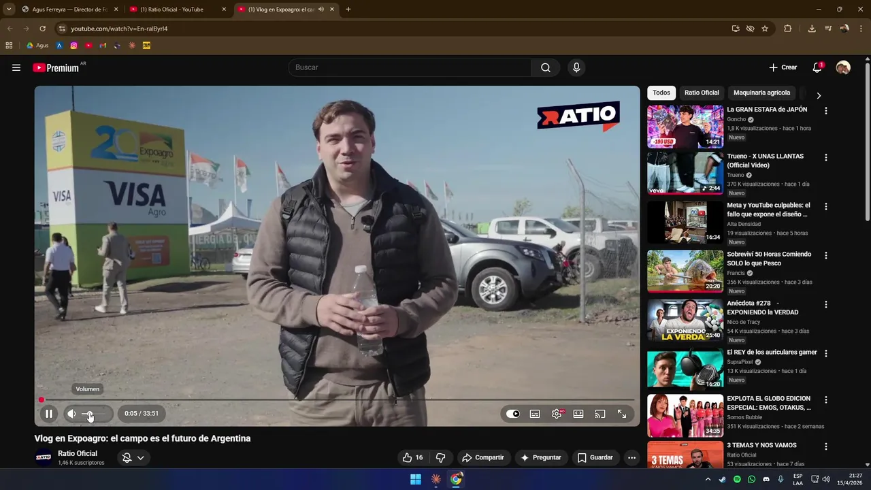
Task: Like the video with thumbs up
Action: tap(413, 457)
